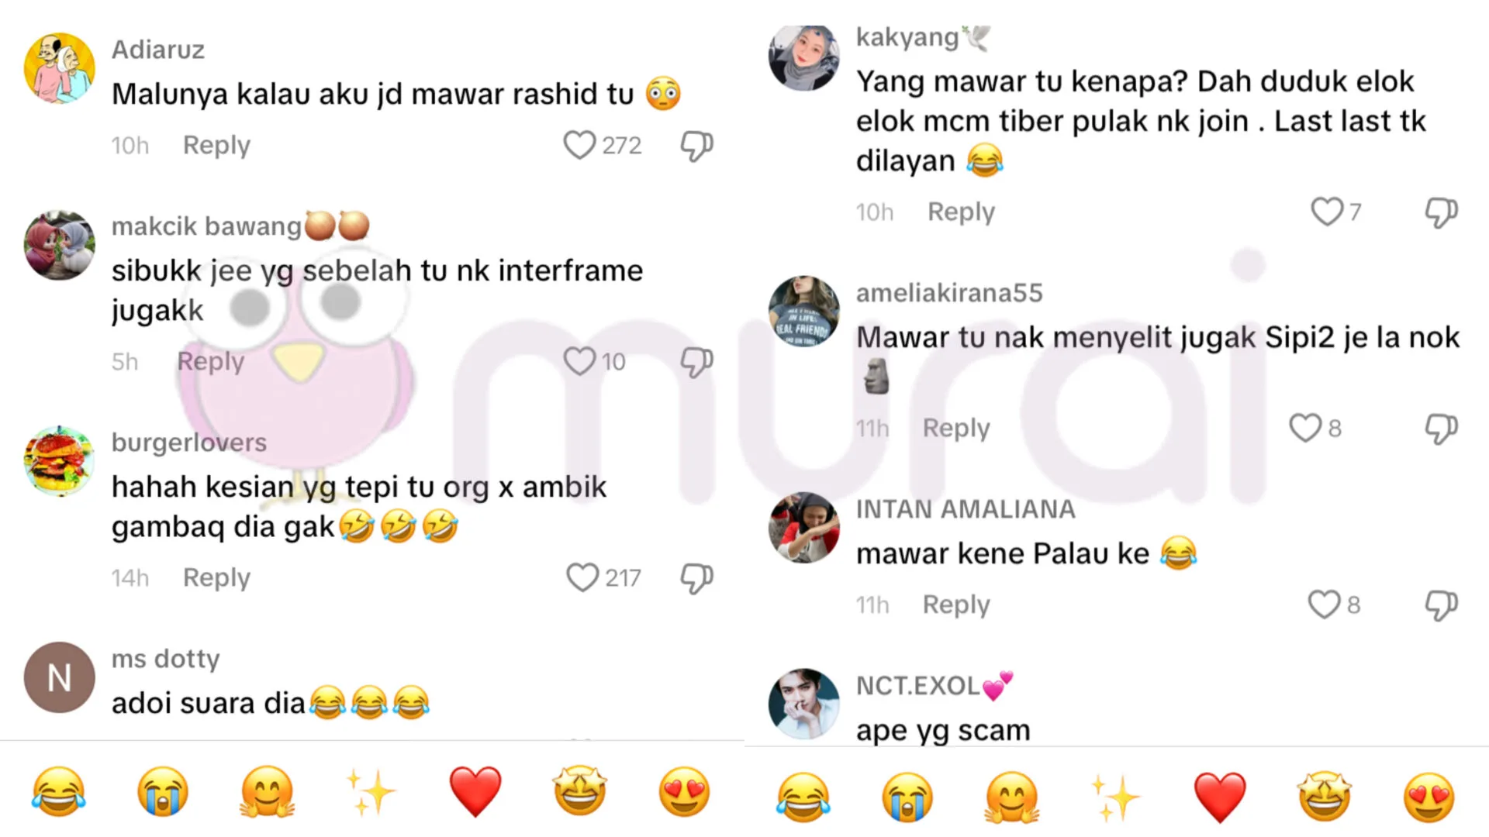Toggle like on ameliakirana55's comment
The height and width of the screenshot is (837, 1489).
click(x=1305, y=427)
